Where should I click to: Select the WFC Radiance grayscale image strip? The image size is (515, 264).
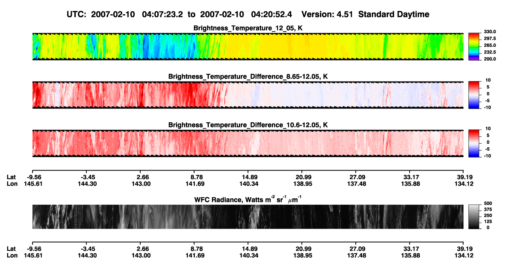pyautogui.click(x=248, y=217)
